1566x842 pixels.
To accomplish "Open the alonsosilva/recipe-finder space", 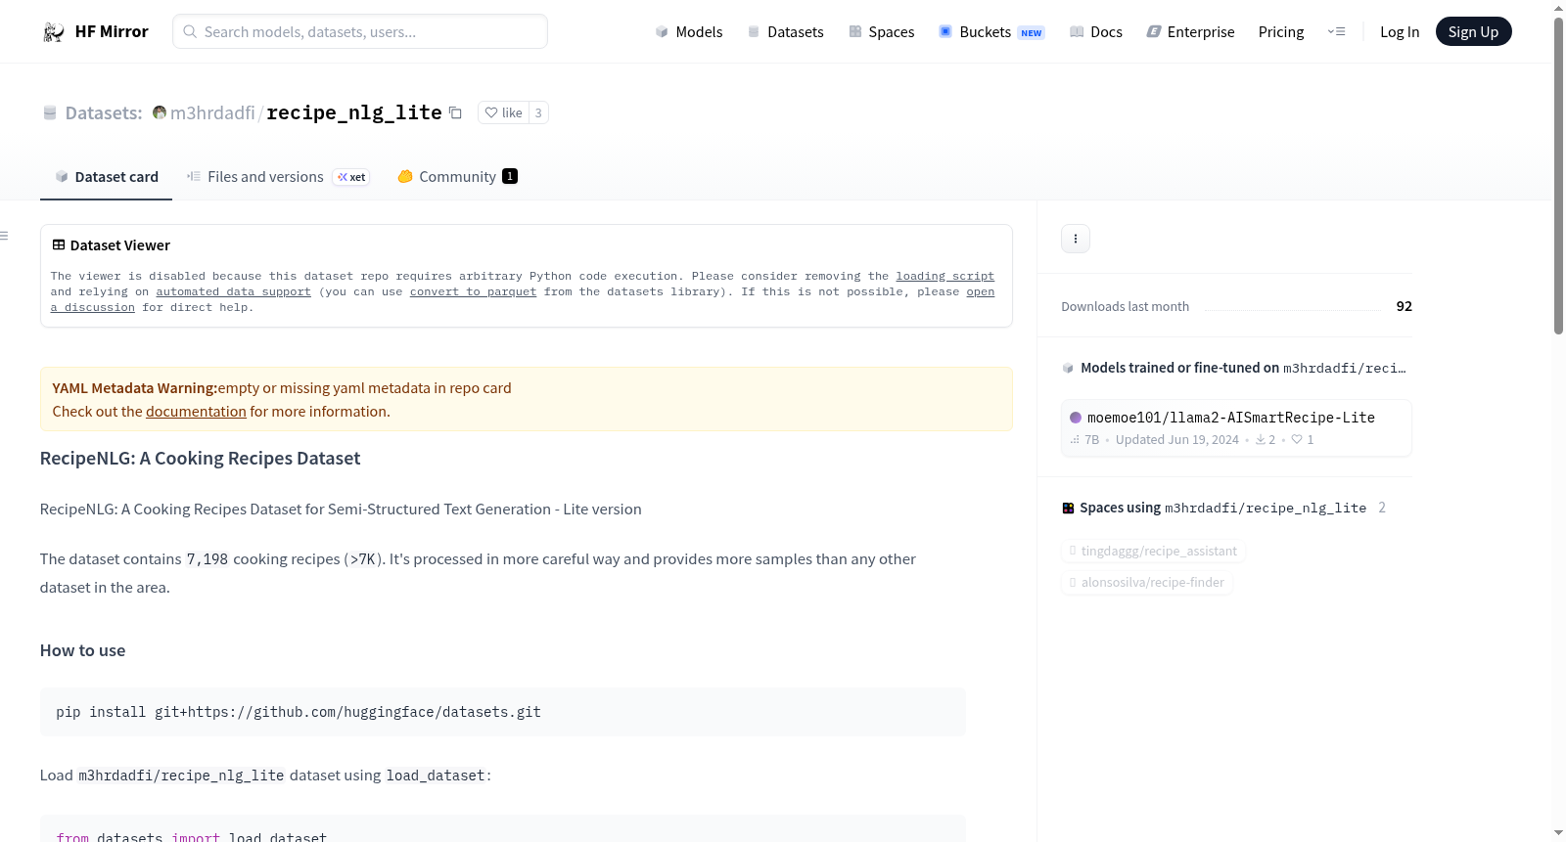I will click(x=1147, y=582).
